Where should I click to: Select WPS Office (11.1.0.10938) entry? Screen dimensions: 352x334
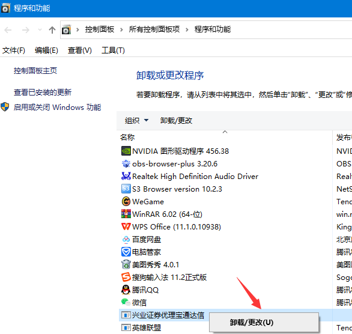[177, 226]
